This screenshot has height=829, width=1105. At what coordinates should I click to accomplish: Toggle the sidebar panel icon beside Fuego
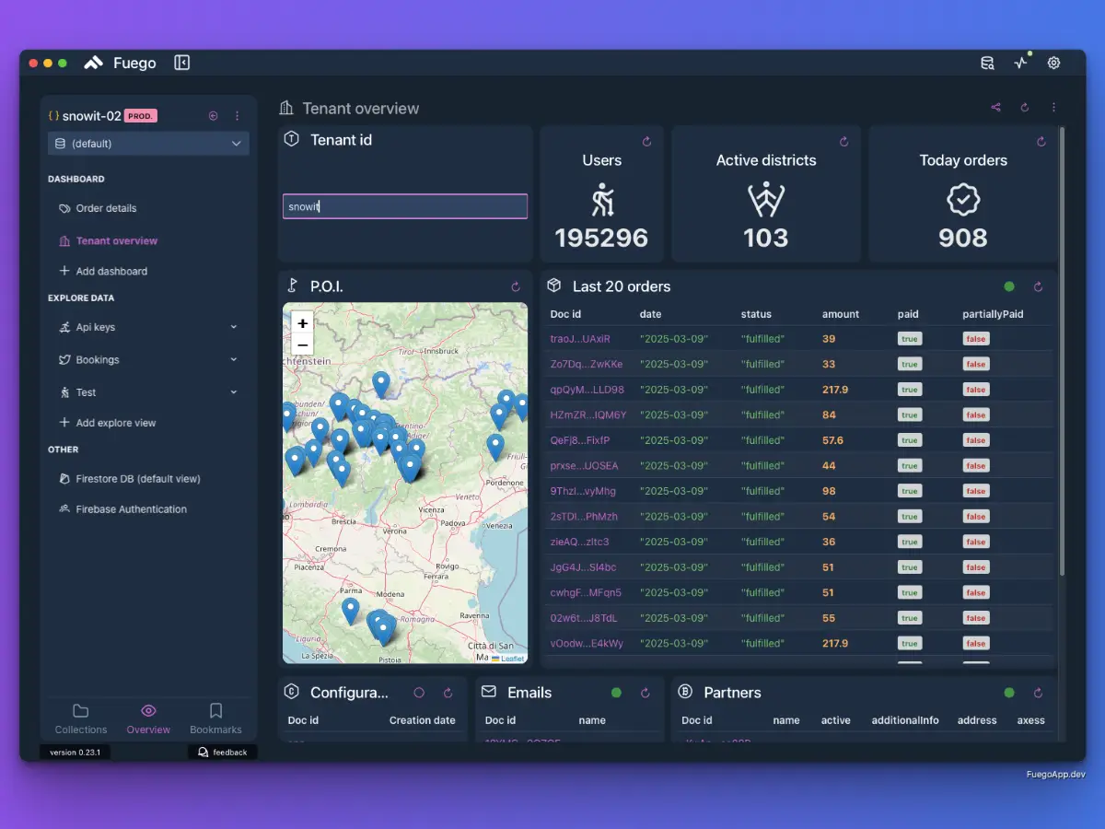click(x=182, y=63)
